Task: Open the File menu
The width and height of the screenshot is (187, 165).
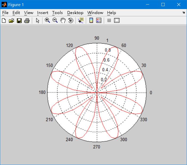Action: click(5, 13)
